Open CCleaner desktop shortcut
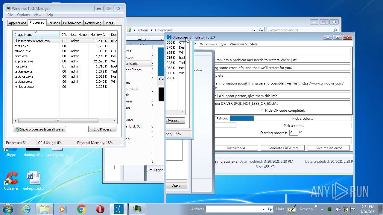The image size is (383, 215). [11, 181]
